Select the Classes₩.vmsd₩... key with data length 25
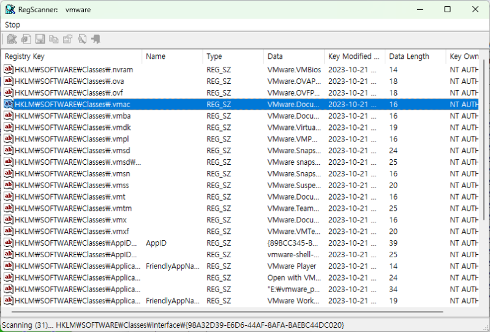This screenshot has width=490, height=332. coord(78,162)
